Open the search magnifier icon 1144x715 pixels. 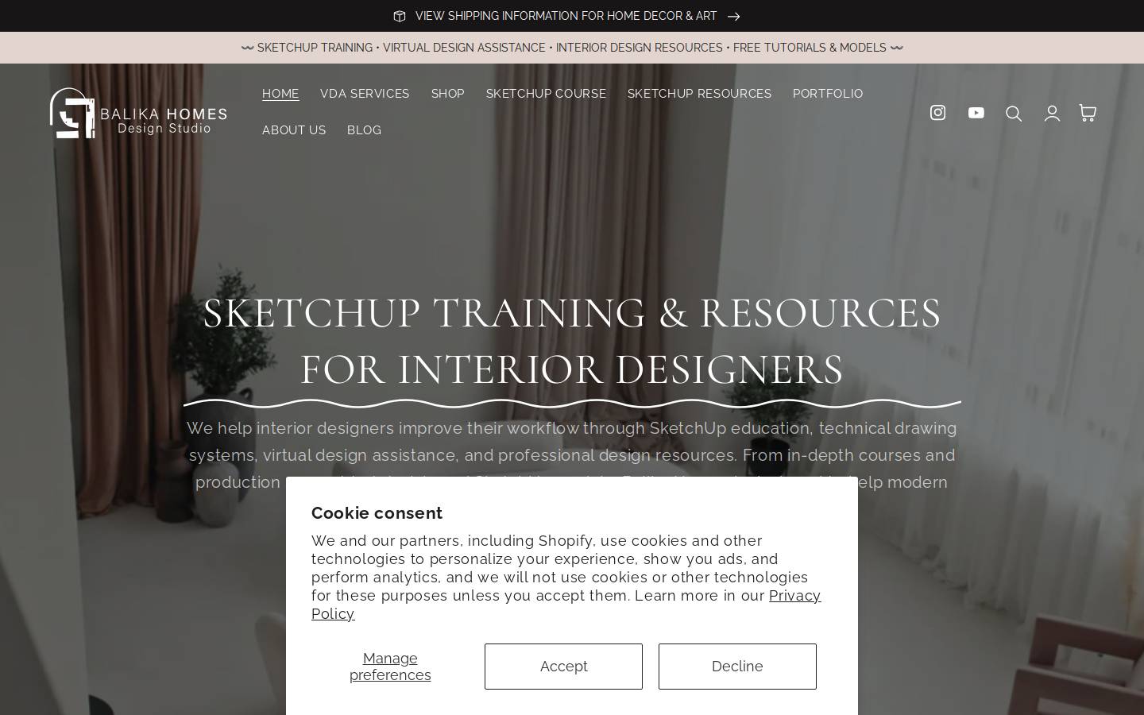[1014, 114]
